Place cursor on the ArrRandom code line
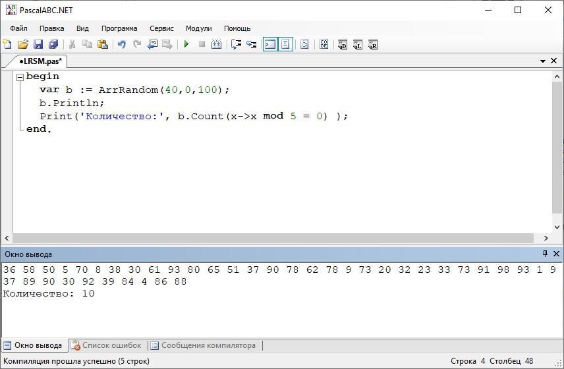This screenshot has width=564, height=369. (x=134, y=90)
